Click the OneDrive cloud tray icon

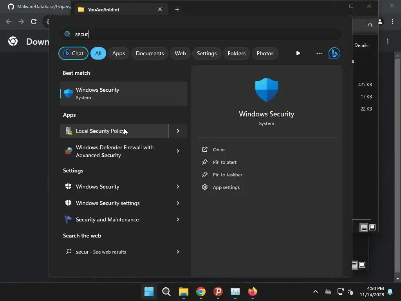click(x=328, y=292)
